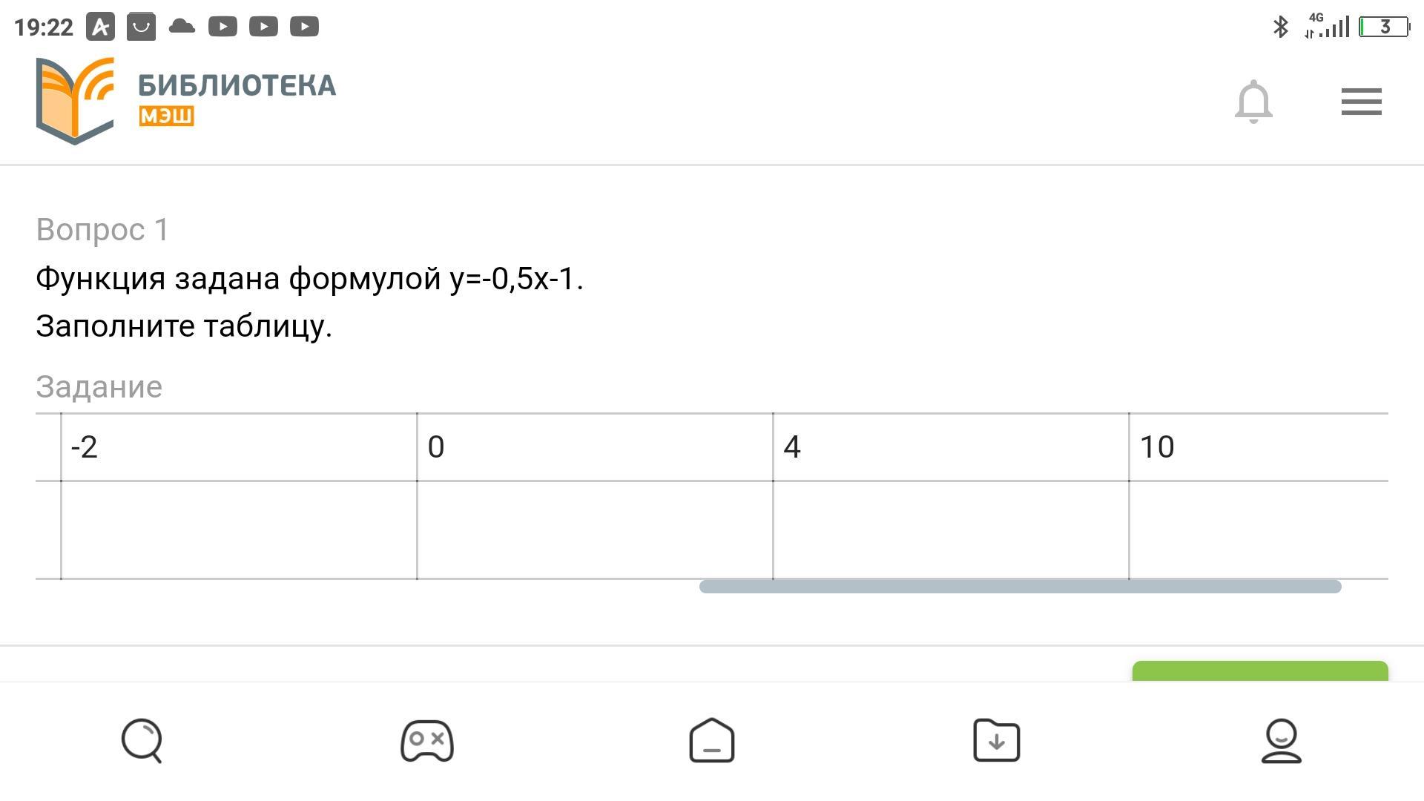Click the БИБЛИОТЕКА title text
The width and height of the screenshot is (1424, 801).
pos(237,85)
